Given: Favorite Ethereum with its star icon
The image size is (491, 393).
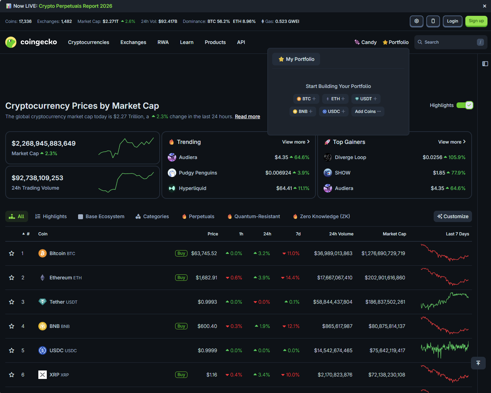Looking at the screenshot, I should [x=12, y=278].
